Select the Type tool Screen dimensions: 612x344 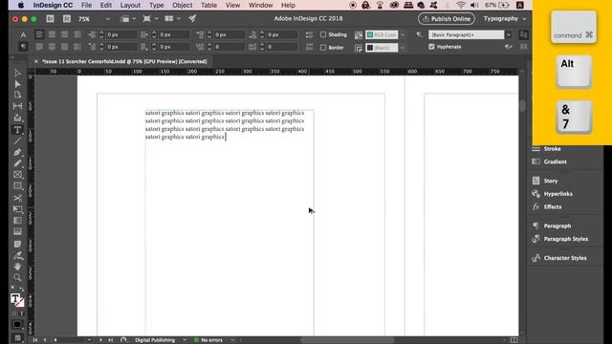(x=17, y=130)
